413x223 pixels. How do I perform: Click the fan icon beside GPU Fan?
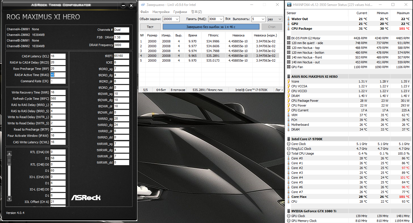pos(288,67)
